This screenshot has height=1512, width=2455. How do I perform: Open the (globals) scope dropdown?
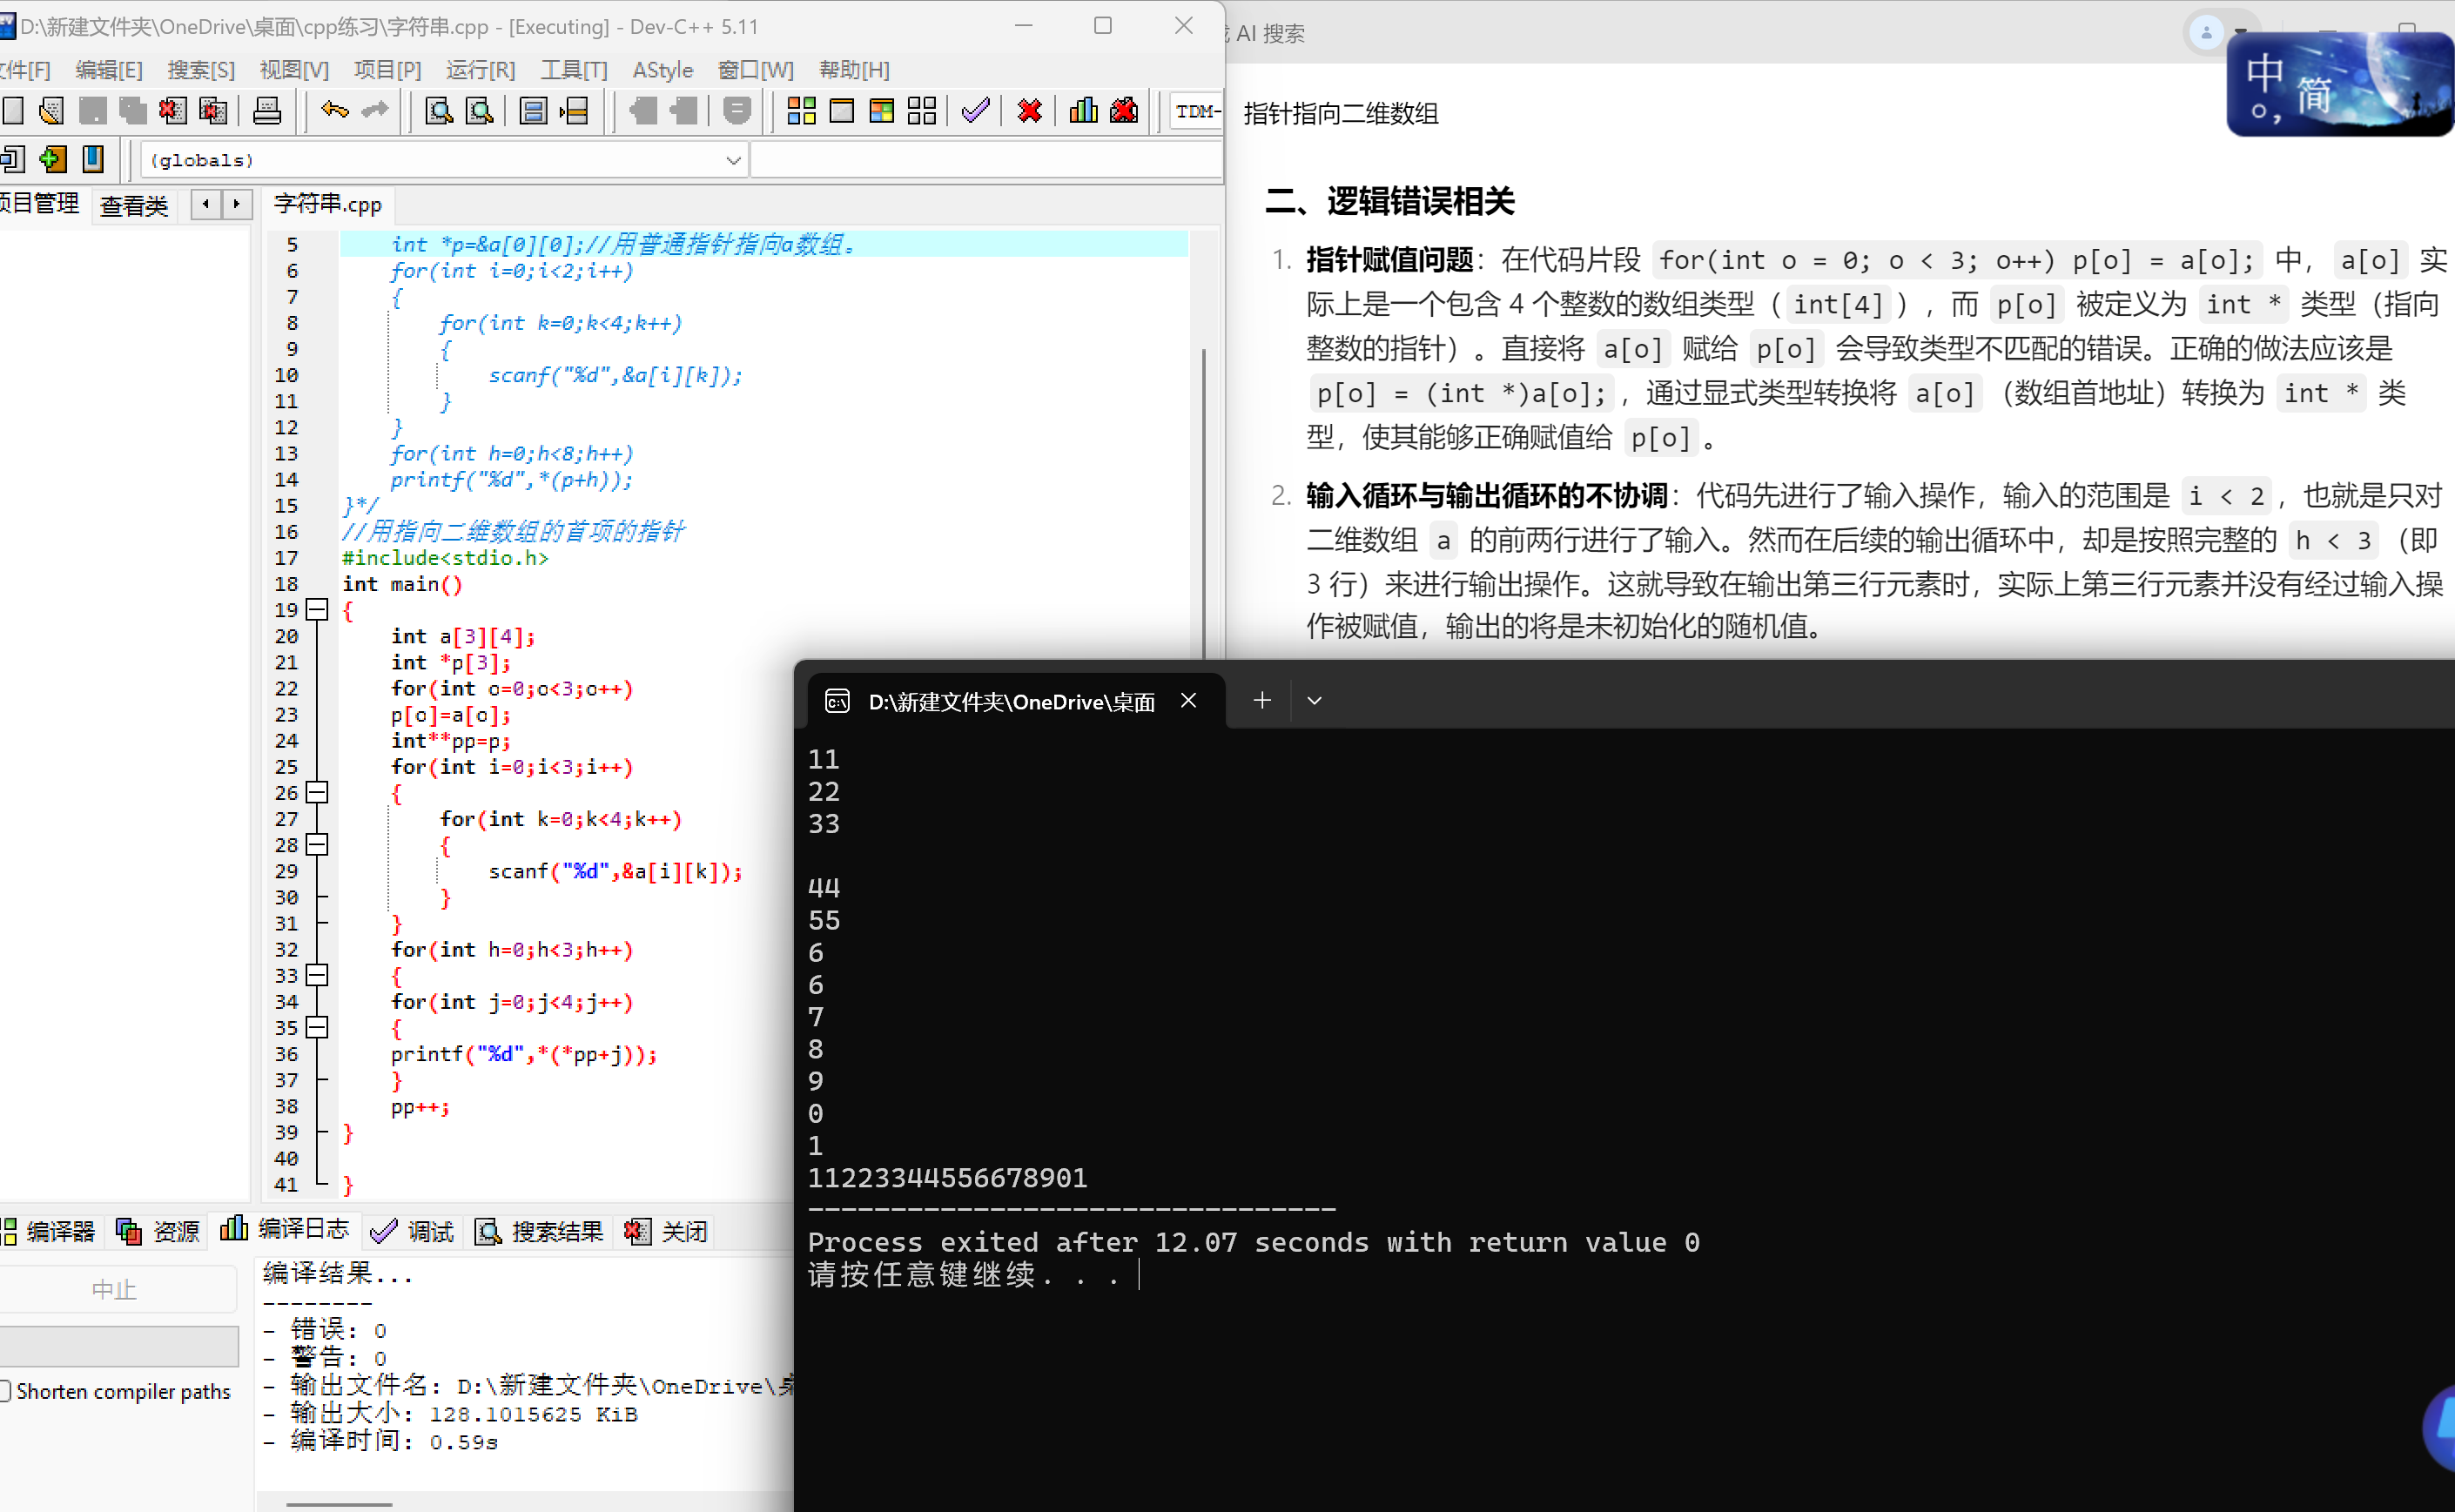coord(733,160)
